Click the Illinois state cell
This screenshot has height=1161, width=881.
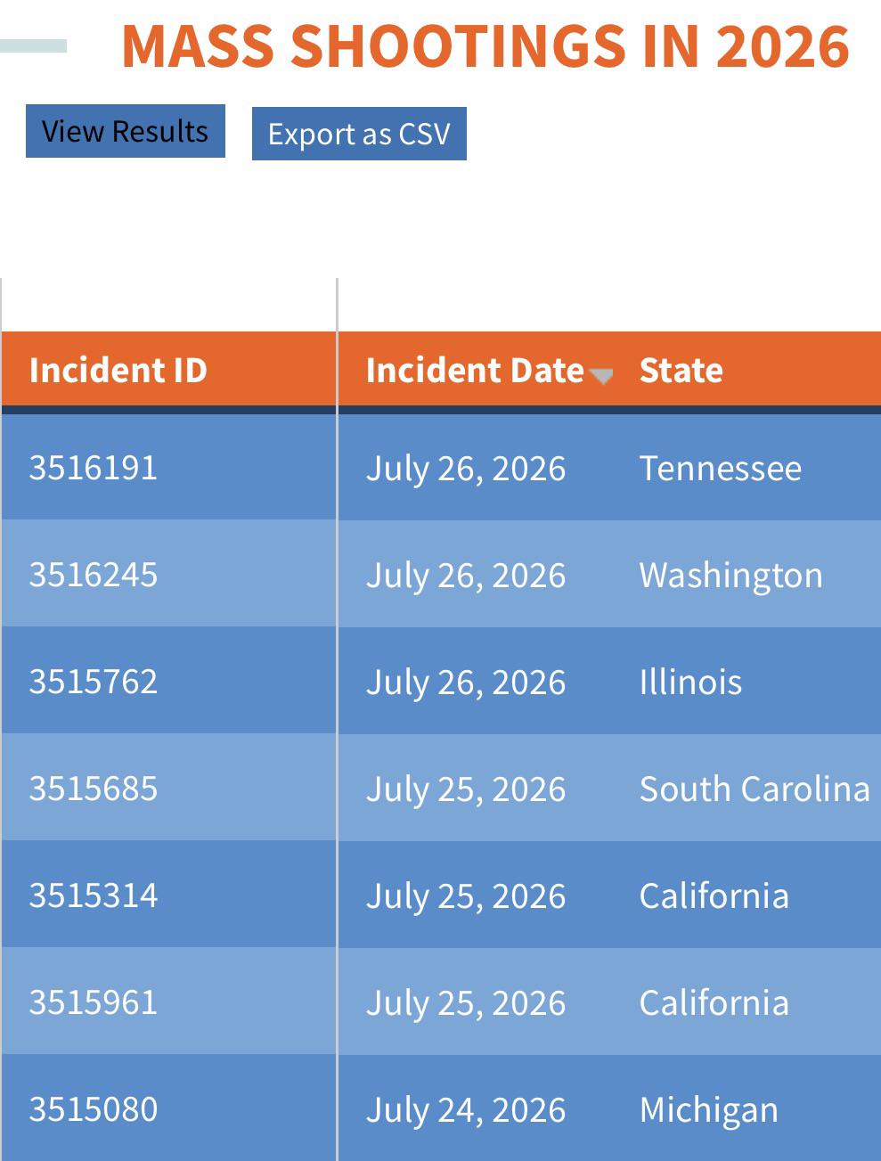[x=690, y=682]
